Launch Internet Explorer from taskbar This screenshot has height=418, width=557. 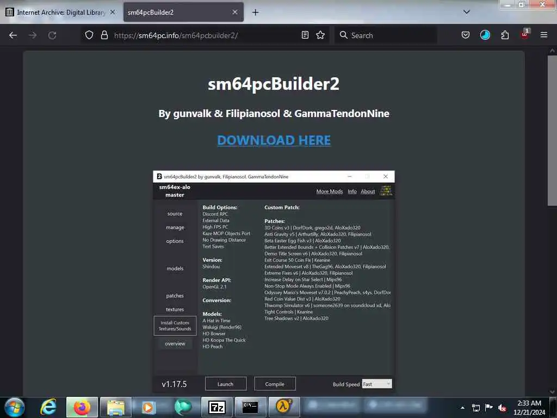(48, 407)
